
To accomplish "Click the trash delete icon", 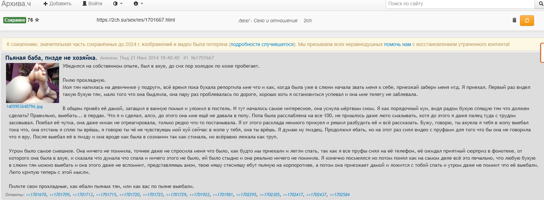I will click(x=514, y=20).
